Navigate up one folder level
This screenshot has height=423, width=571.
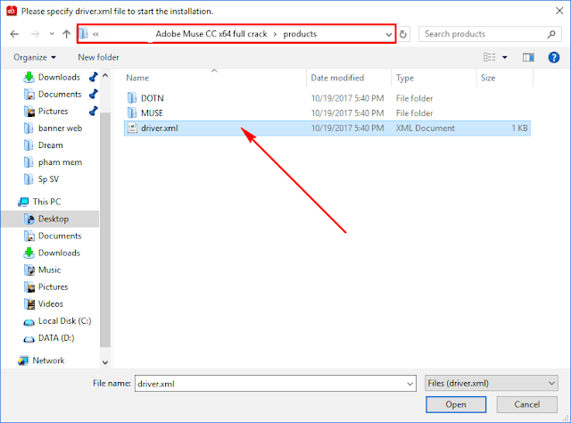point(66,34)
